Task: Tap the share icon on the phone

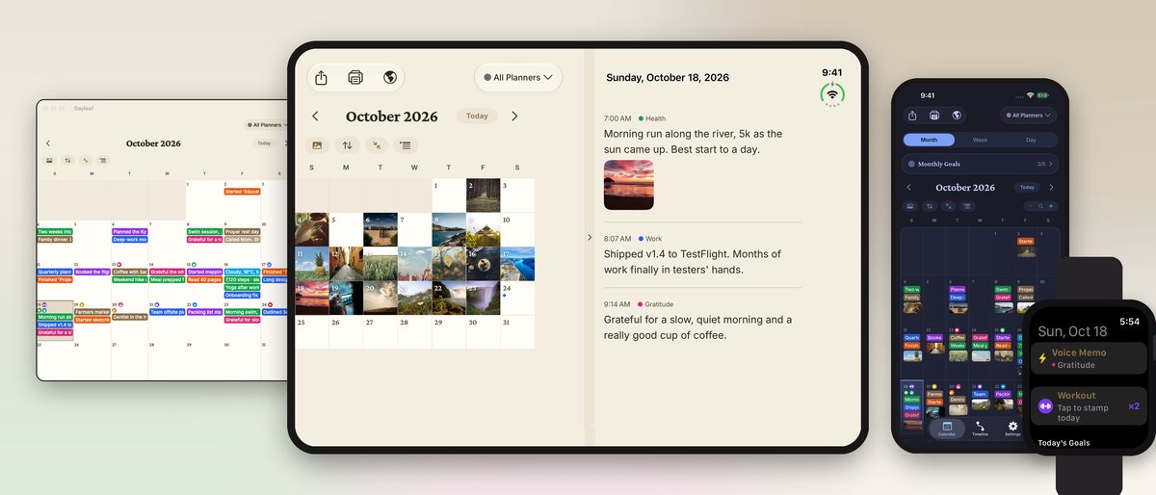Action: point(913,116)
